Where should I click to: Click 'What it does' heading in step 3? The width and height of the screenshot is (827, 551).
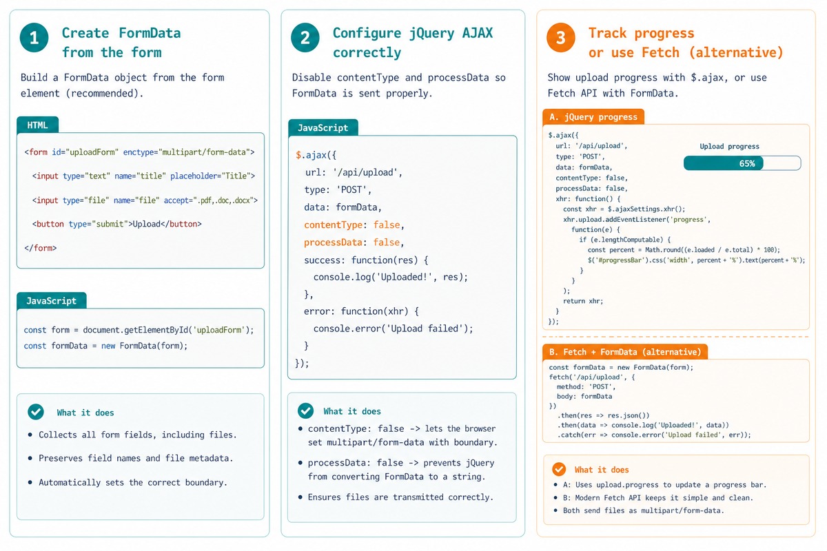point(602,470)
